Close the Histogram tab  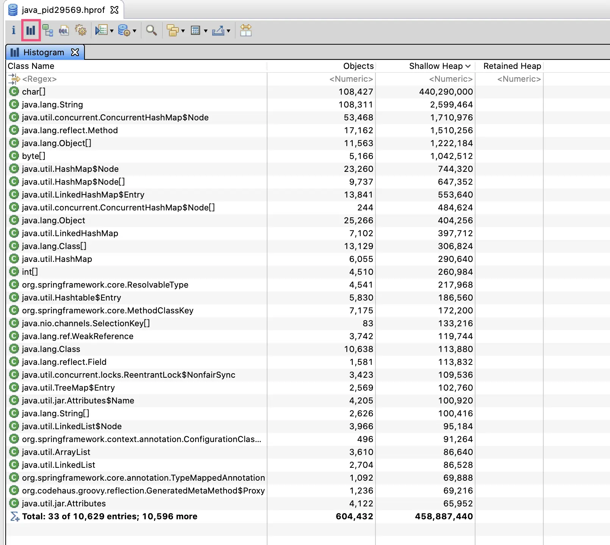[75, 52]
